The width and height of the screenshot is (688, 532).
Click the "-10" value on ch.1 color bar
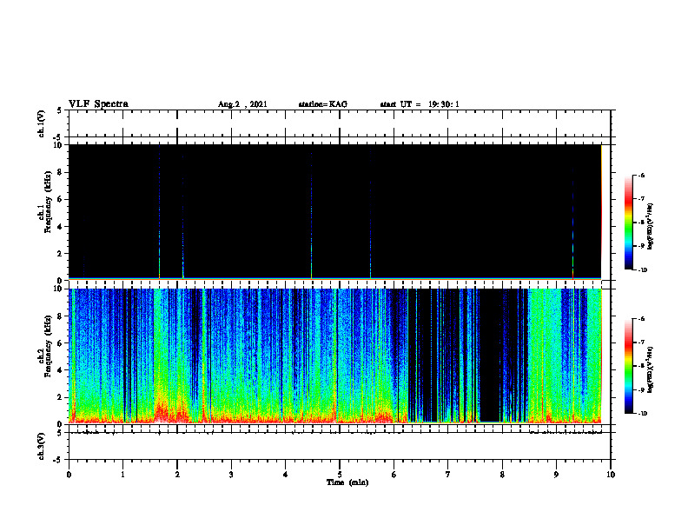(x=642, y=270)
